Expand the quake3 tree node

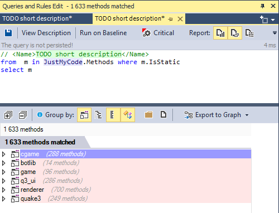point(3,199)
